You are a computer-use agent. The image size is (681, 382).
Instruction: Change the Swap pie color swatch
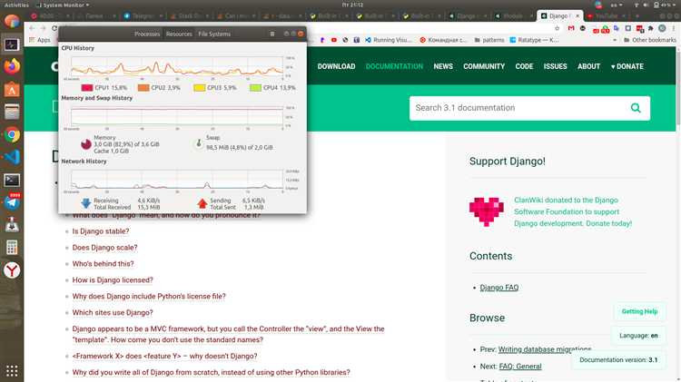(199, 143)
